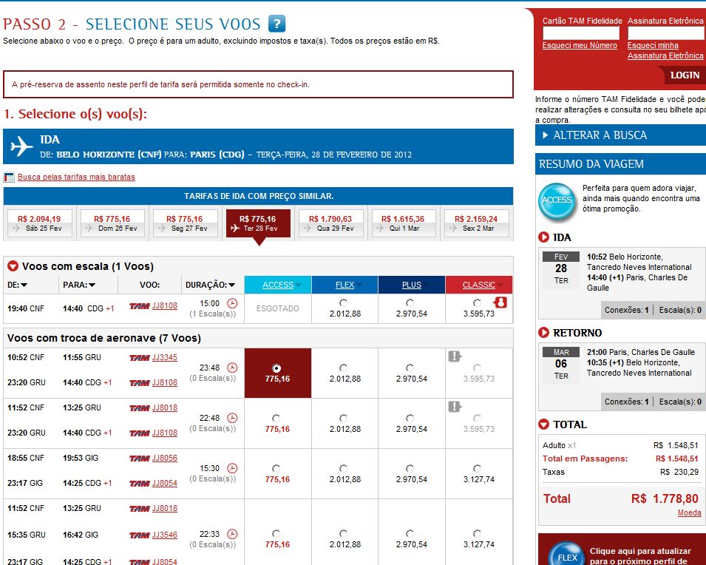706x565 pixels.
Task: Open flight JJ8054 link in 18:55 itinerary
Action: click(165, 483)
